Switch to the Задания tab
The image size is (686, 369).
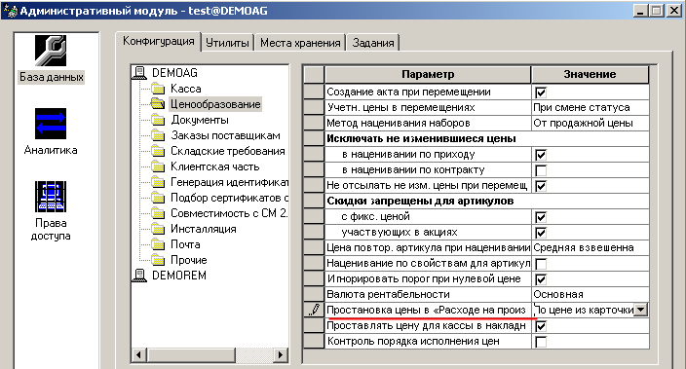(373, 43)
